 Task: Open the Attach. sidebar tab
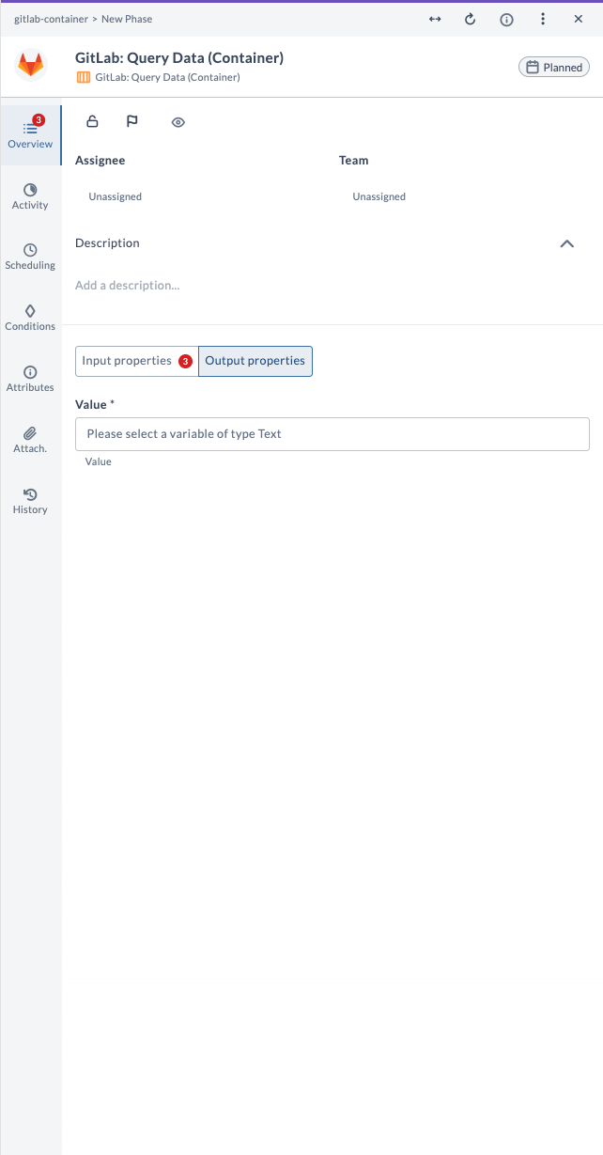(x=30, y=440)
